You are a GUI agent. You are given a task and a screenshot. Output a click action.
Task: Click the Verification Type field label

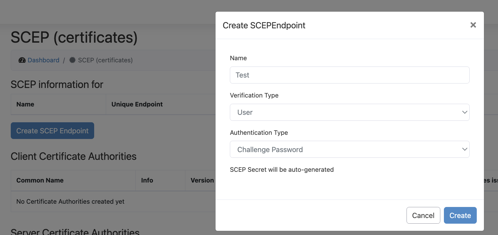click(254, 95)
